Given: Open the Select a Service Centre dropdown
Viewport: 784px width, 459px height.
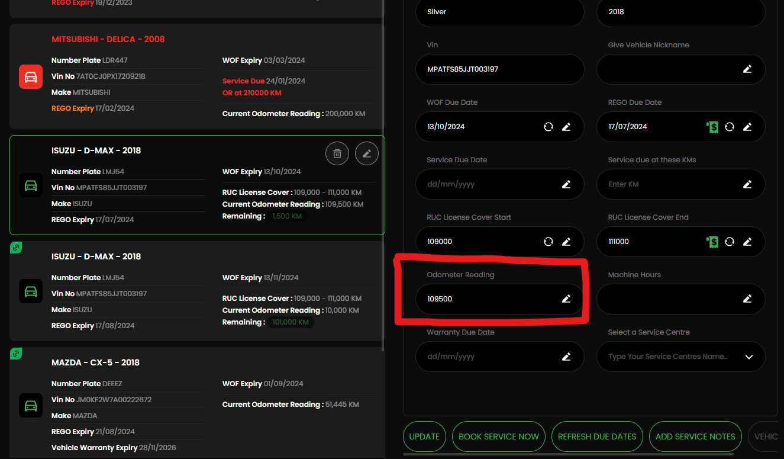Looking at the screenshot, I should click(x=681, y=357).
